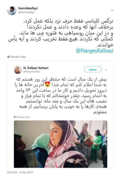Click the heart-eyes emoji in quoted tweet
The width and height of the screenshot is (121, 175).
tap(47, 84)
